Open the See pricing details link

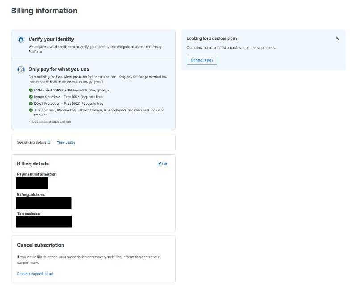pyautogui.click(x=31, y=142)
